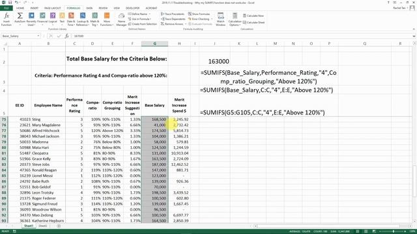Open the More Functions menu
The width and height of the screenshot is (417, 234).
click(107, 19)
